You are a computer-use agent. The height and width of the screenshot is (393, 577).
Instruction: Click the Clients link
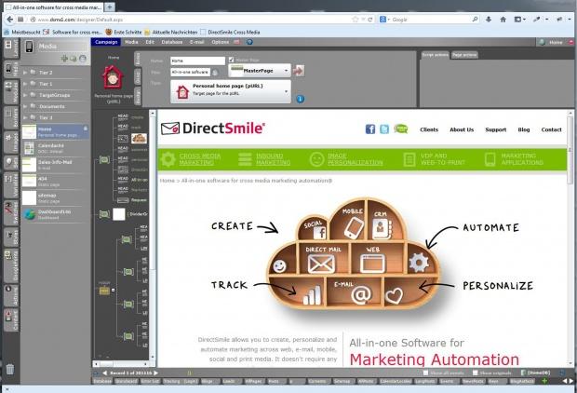point(429,129)
